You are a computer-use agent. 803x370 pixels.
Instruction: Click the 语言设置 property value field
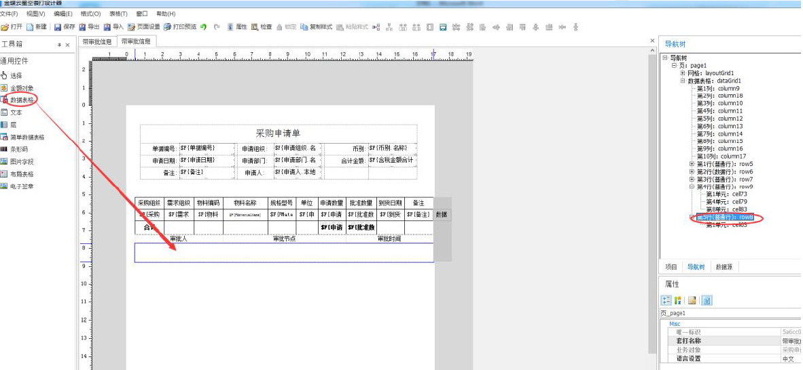(x=790, y=358)
